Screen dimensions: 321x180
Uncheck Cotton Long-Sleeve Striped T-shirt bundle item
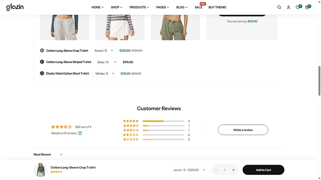click(x=42, y=62)
